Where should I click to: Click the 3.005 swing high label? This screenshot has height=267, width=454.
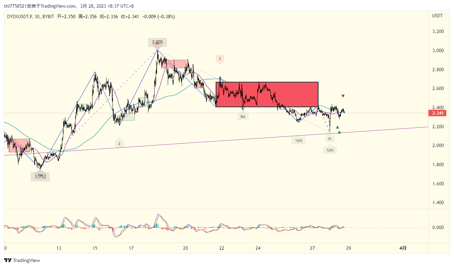coord(157,42)
